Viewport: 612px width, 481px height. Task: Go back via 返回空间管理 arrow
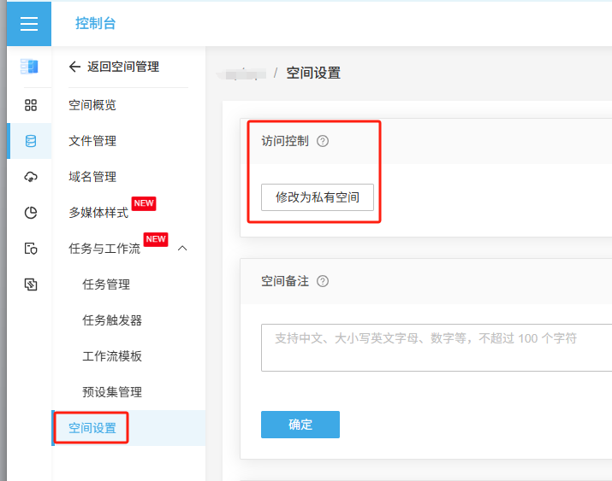coord(74,67)
